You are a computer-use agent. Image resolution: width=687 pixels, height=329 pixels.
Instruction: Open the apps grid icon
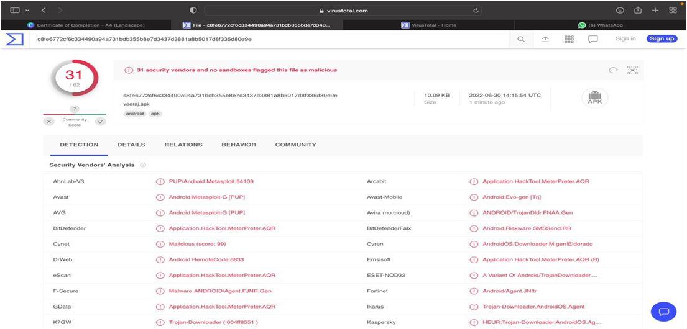click(x=569, y=39)
